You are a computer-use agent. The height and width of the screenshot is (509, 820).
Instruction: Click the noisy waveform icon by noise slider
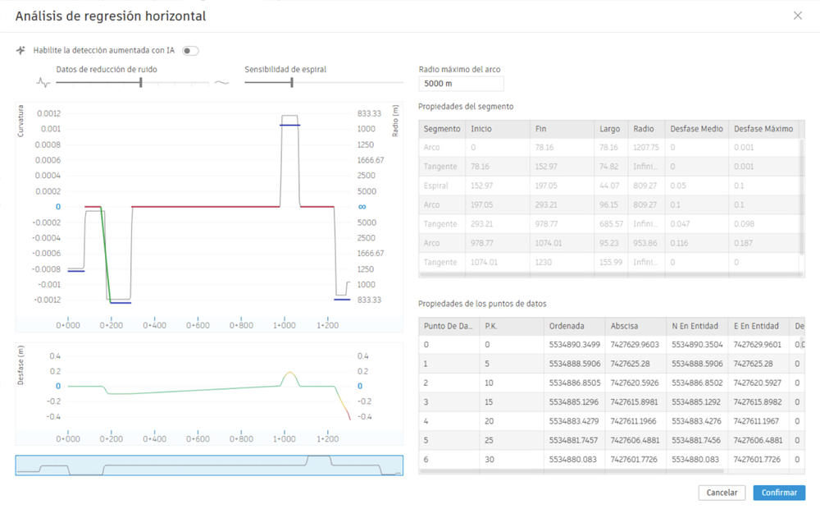pyautogui.click(x=43, y=83)
